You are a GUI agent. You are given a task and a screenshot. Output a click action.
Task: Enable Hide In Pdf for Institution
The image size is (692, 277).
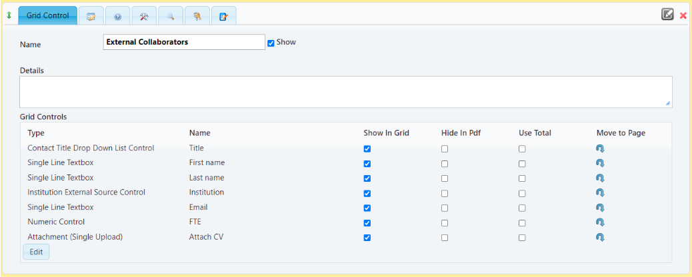click(x=445, y=193)
